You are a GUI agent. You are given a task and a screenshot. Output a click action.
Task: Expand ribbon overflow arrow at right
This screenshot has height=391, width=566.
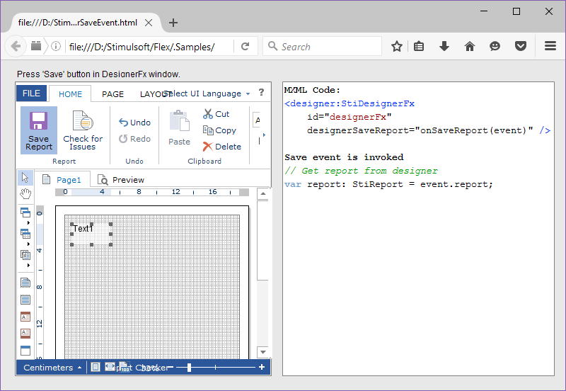pyautogui.click(x=264, y=135)
